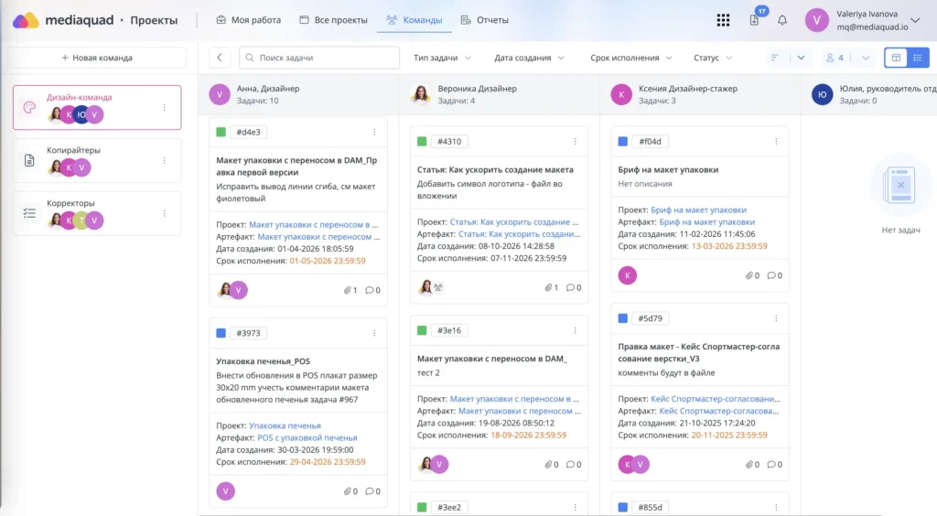This screenshot has height=516, width=937.
Task: Click the attachment icon on task #5d79
Action: point(749,465)
